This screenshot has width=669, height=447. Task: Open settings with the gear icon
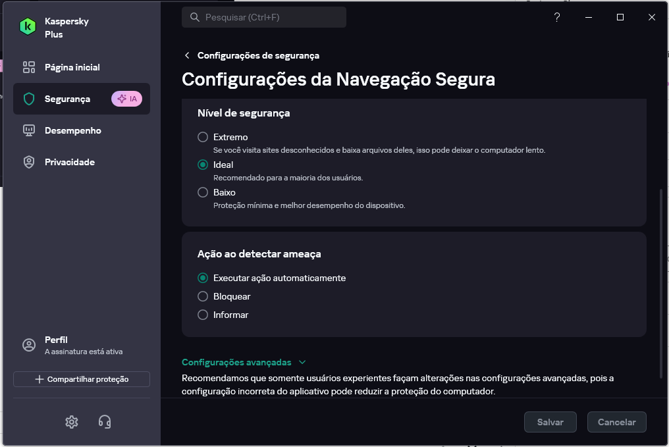tap(72, 422)
